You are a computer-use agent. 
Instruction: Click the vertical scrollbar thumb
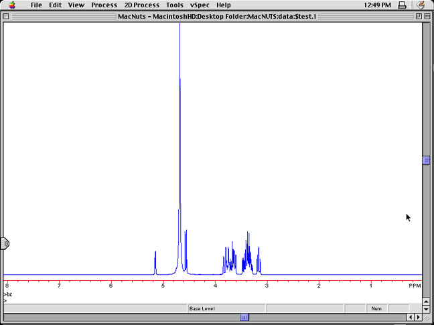[x=426, y=160]
